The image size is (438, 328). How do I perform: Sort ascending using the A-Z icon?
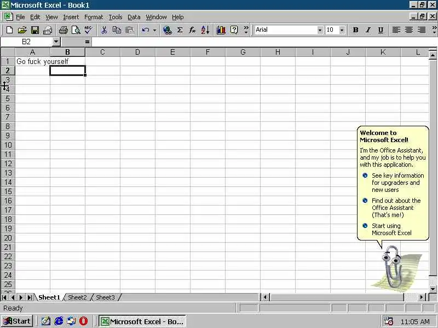coord(205,30)
